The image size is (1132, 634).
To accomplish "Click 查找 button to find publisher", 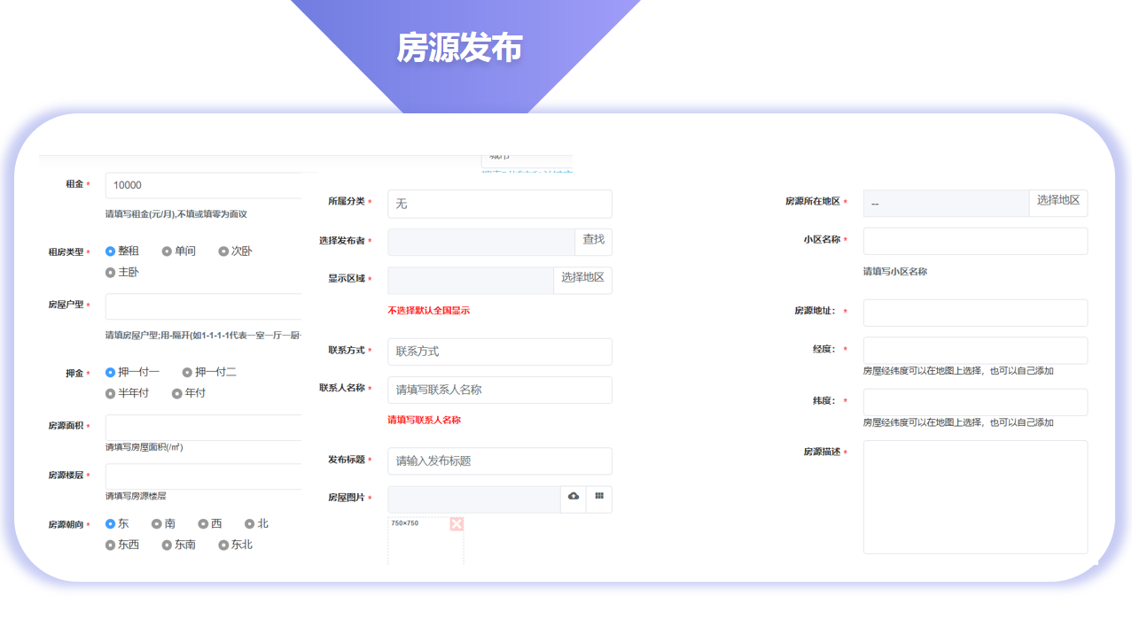I will 593,241.
